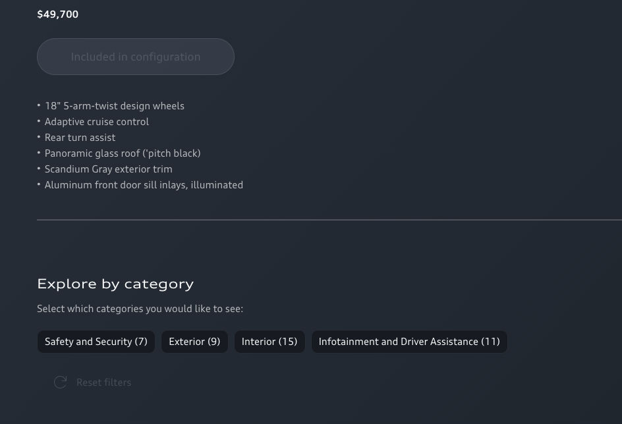Enable Infotainment and Driver Assistance (11) filter

tap(409, 342)
